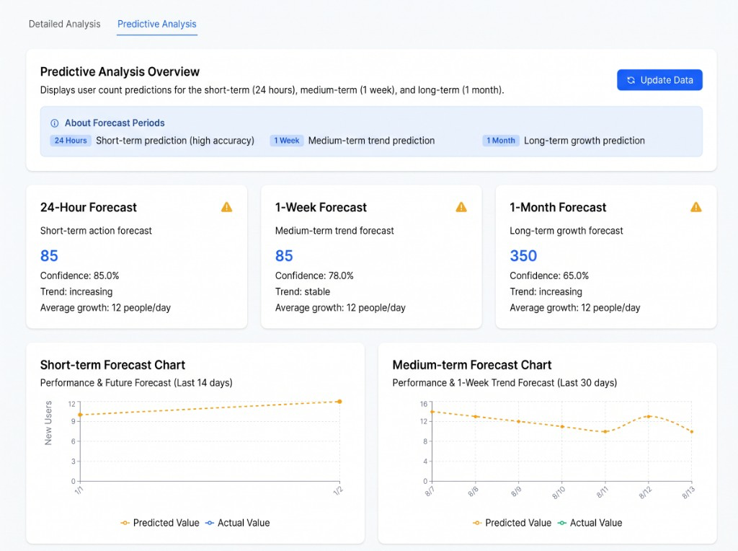Click 'Medium-term trend prediction' text
Image resolution: width=738 pixels, height=551 pixels.
371,141
